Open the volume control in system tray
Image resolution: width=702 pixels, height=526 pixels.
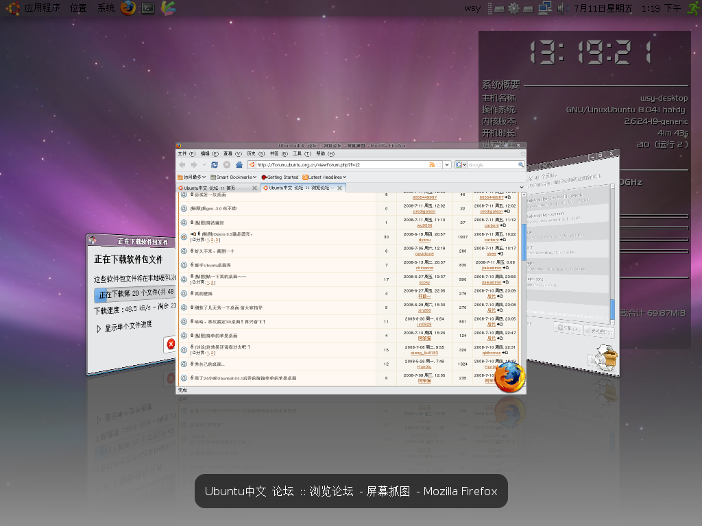tap(562, 8)
